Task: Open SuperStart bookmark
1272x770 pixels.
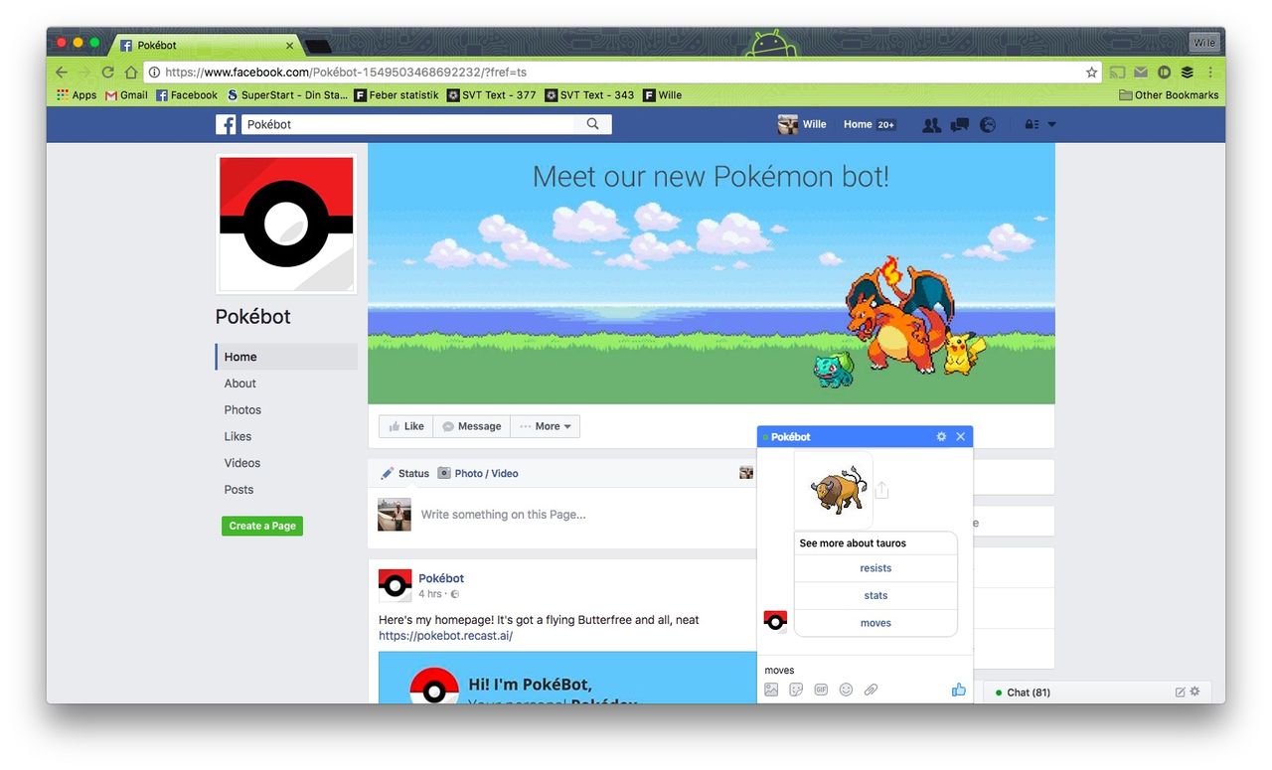Action: (287, 95)
